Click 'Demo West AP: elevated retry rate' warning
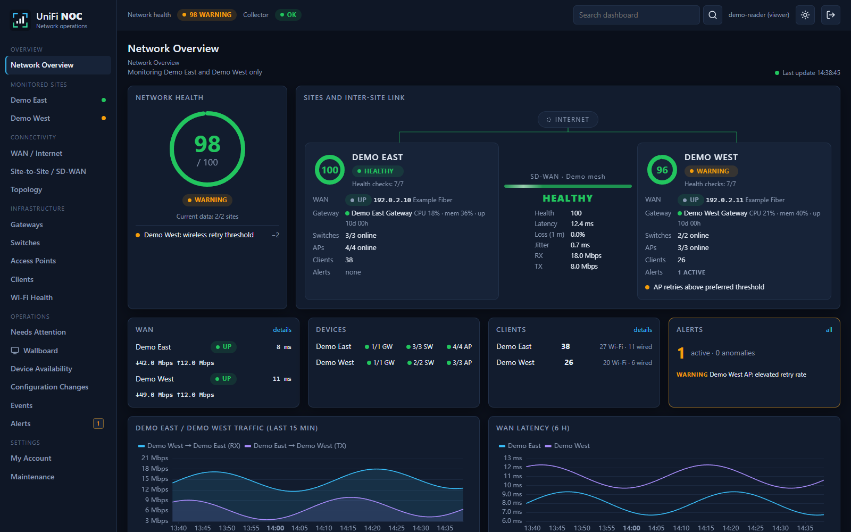Screen dimensions: 851x532 pos(741,375)
